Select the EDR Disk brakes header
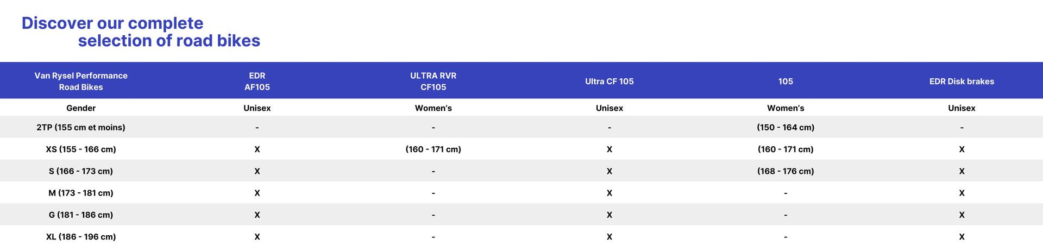The height and width of the screenshot is (245, 1043). point(962,81)
